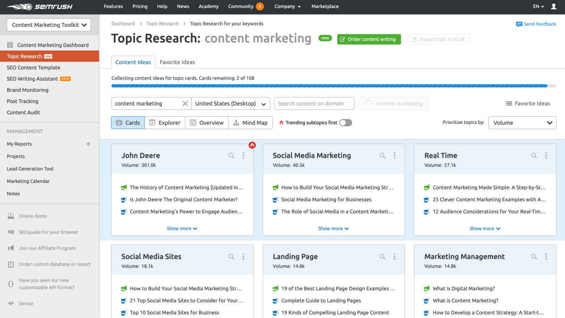Click megaphone icon beside 'Is John Deere The Original'
Viewport: 565px width, 318px height.
point(124,200)
